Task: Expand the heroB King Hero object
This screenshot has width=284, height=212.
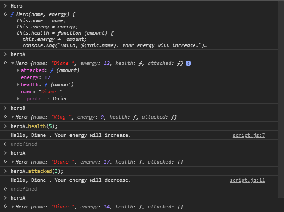Action: (x=12, y=117)
